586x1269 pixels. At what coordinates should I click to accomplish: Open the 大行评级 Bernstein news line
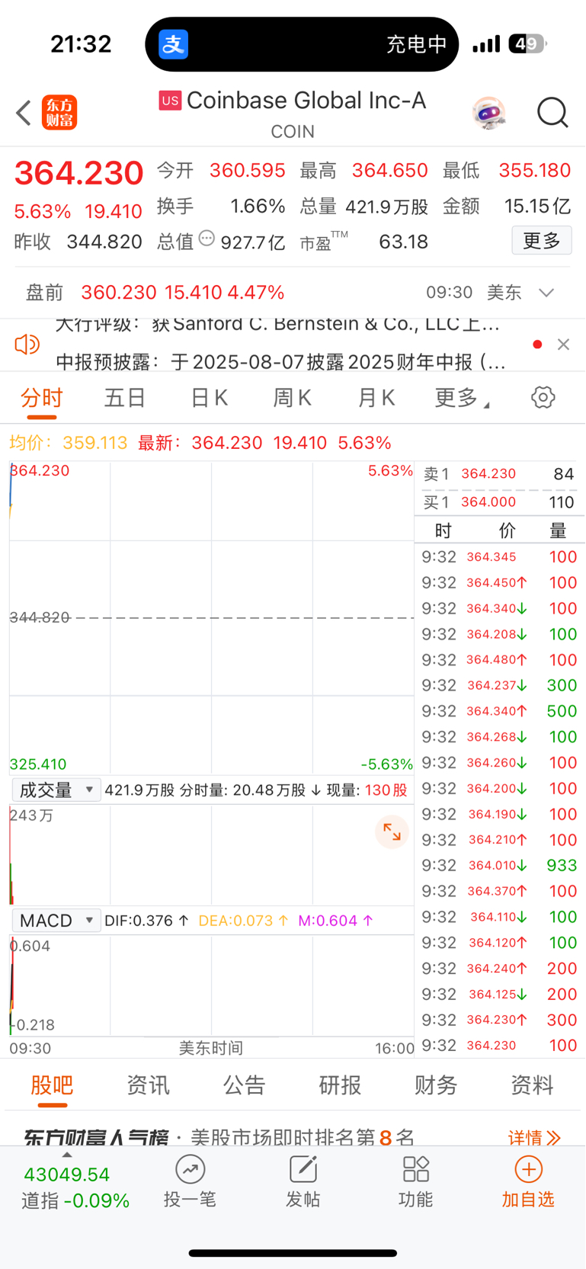[278, 325]
